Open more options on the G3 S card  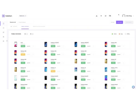click(33, 46)
